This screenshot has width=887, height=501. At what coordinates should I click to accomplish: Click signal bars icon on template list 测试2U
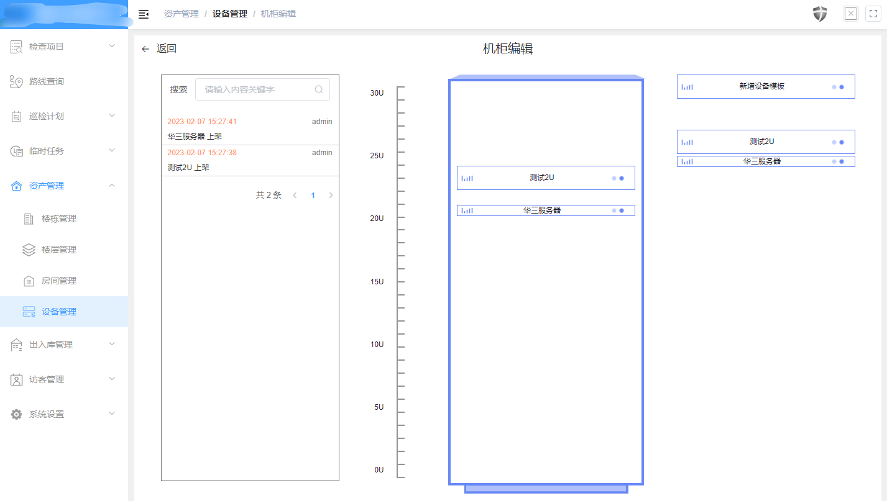click(x=687, y=142)
